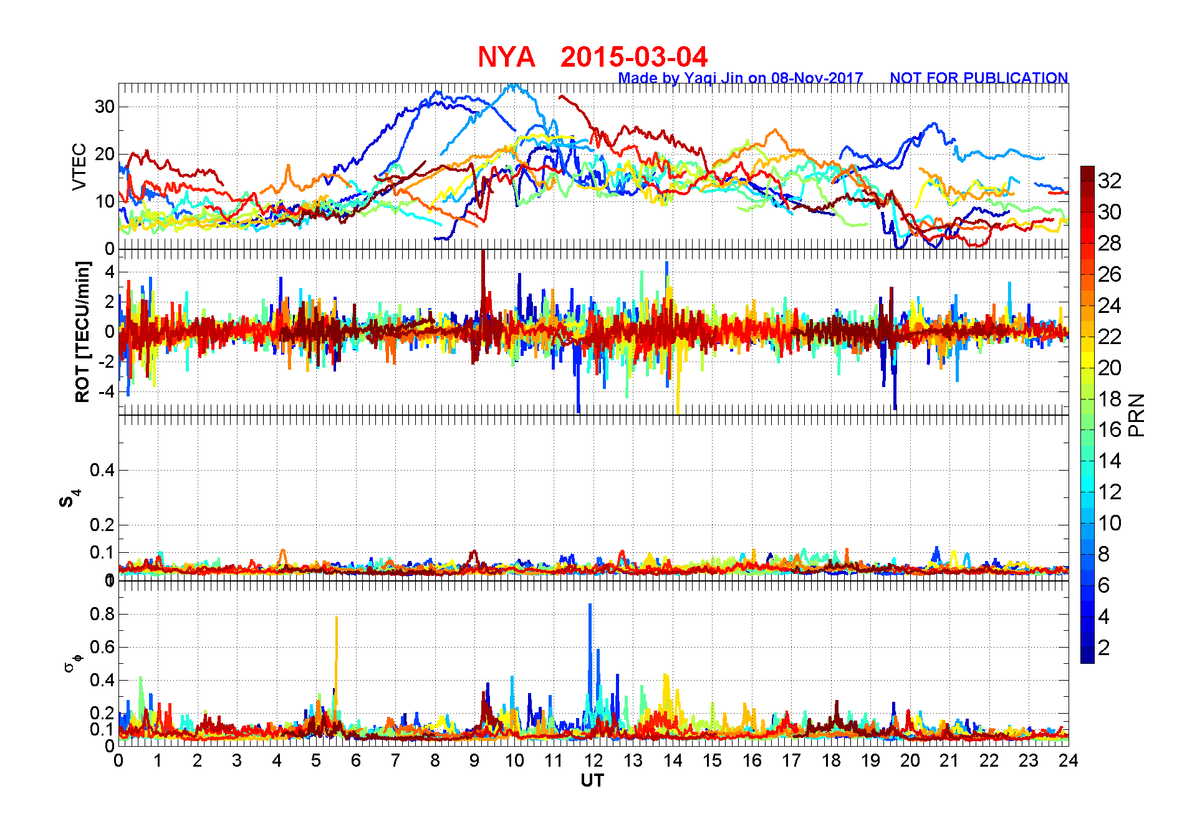Click the S4 axis label
Screen dimensions: 1187x829
pos(70,499)
